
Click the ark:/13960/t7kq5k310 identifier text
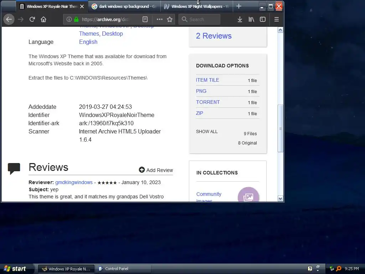pyautogui.click(x=106, y=123)
